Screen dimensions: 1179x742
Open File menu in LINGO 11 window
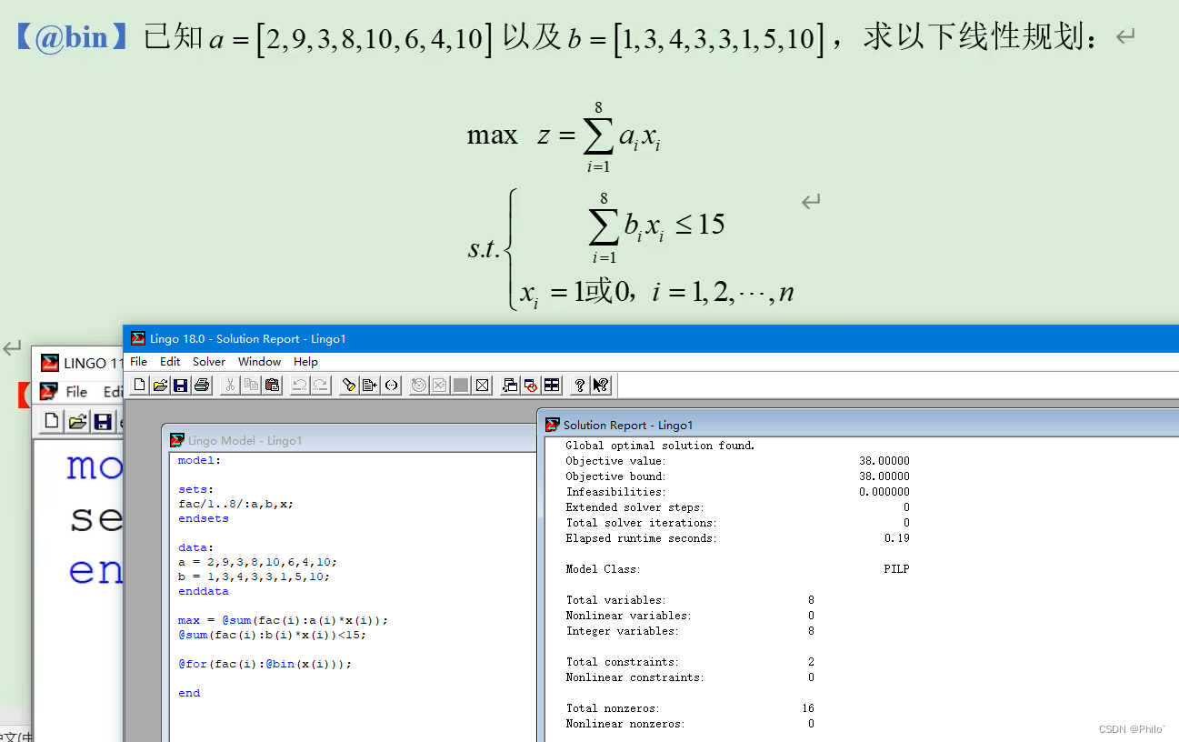76,392
